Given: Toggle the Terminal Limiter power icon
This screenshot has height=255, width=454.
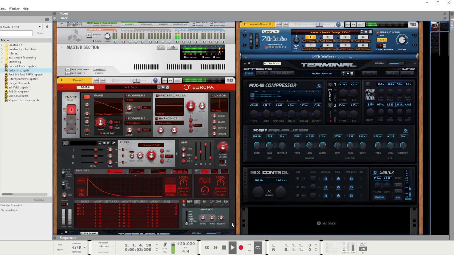Looking at the screenshot, I should pos(375,172).
